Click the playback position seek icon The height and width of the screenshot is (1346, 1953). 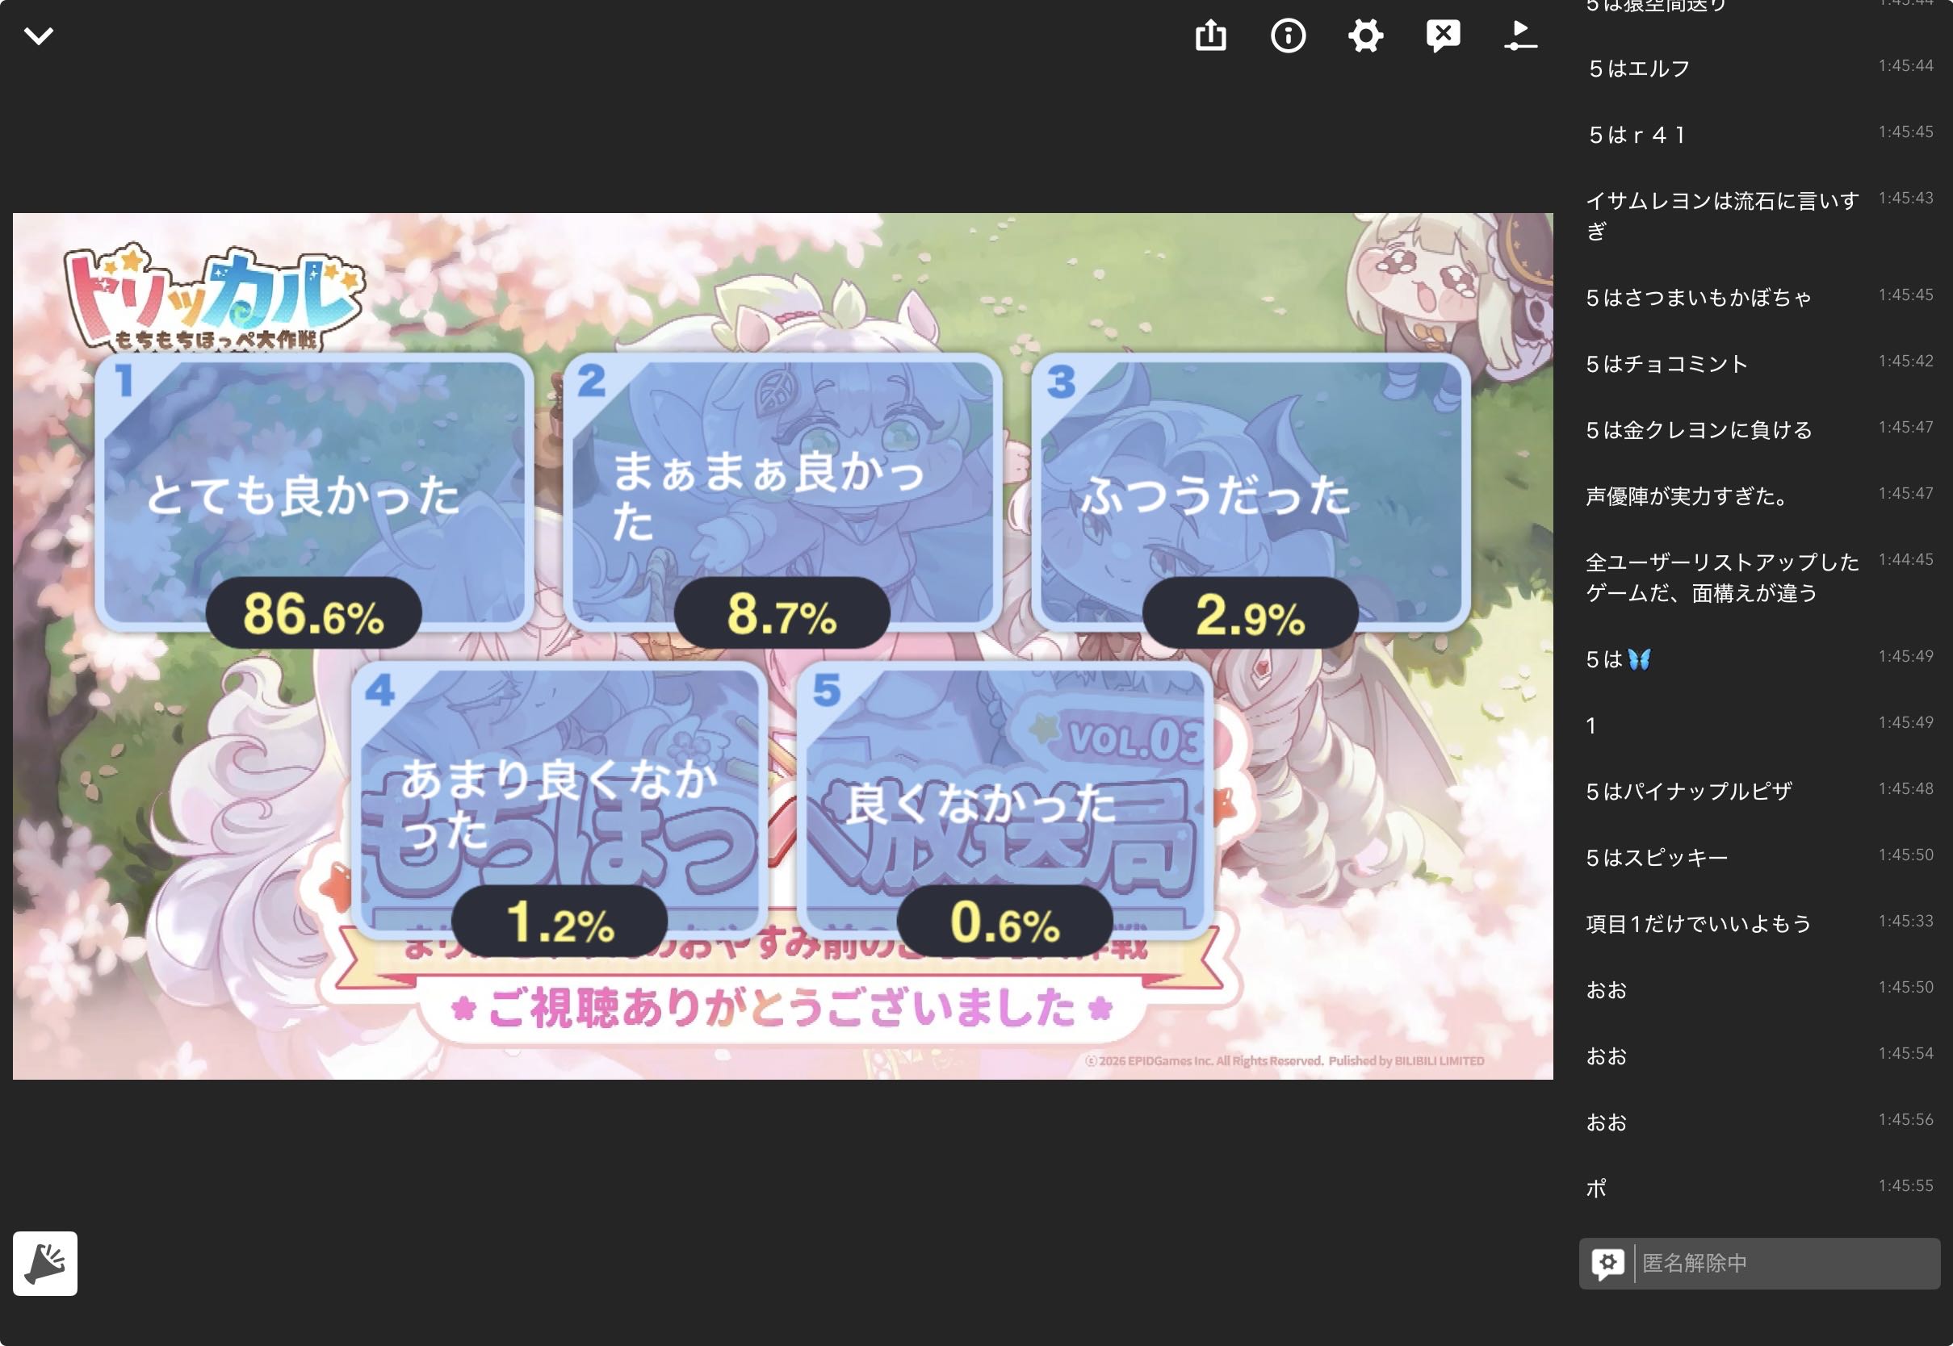pos(1520,36)
